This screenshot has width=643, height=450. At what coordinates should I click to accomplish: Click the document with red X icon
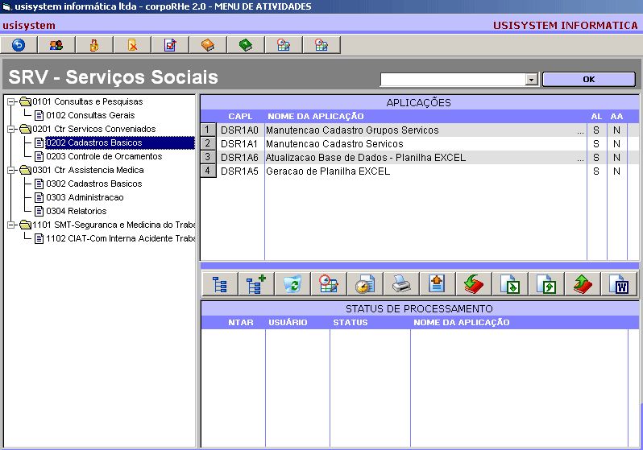coord(132,44)
